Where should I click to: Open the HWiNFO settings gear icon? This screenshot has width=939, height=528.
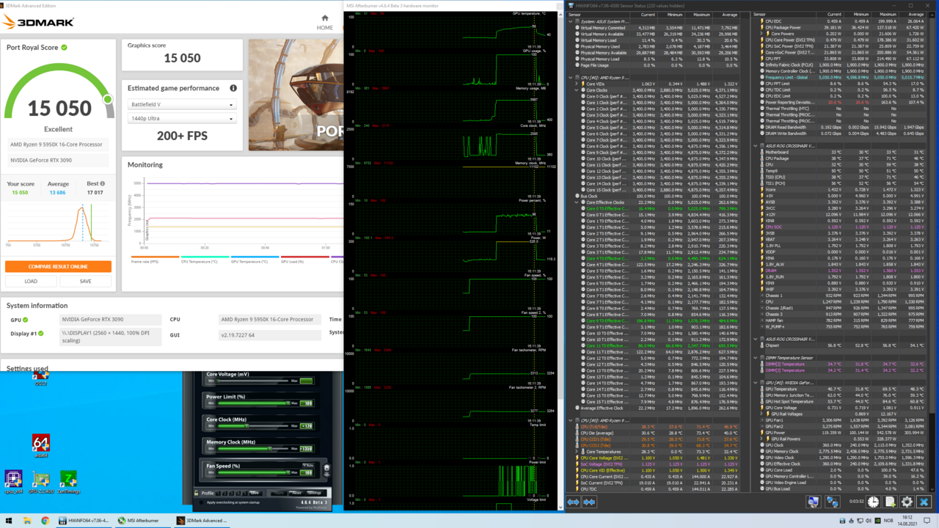pos(907,502)
